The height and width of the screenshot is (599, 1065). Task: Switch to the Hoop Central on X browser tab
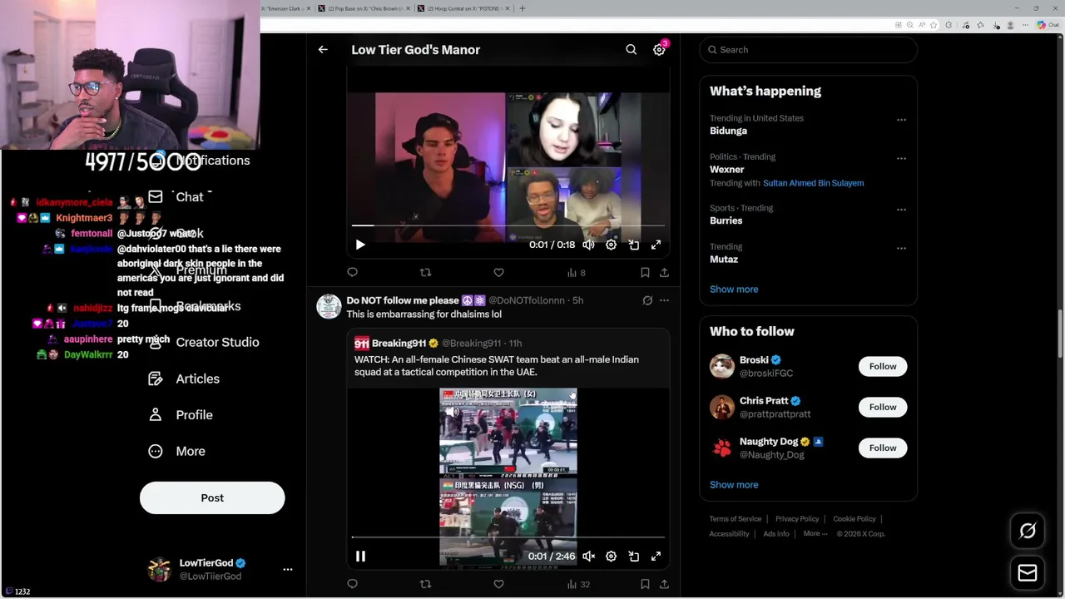pyautogui.click(x=462, y=8)
